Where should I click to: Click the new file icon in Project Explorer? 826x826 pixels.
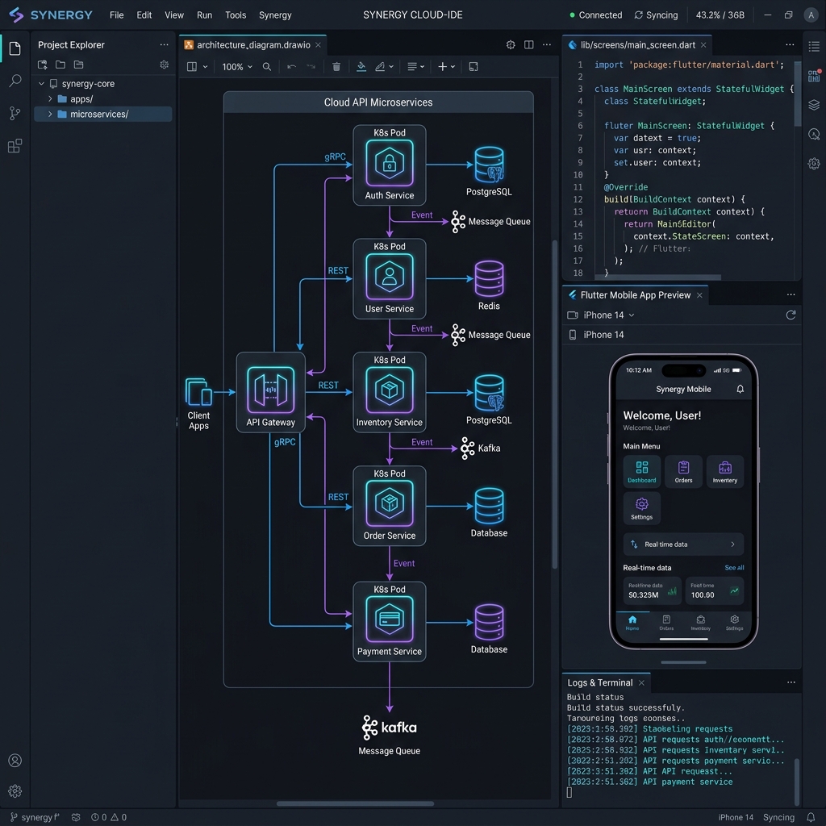pyautogui.click(x=43, y=65)
